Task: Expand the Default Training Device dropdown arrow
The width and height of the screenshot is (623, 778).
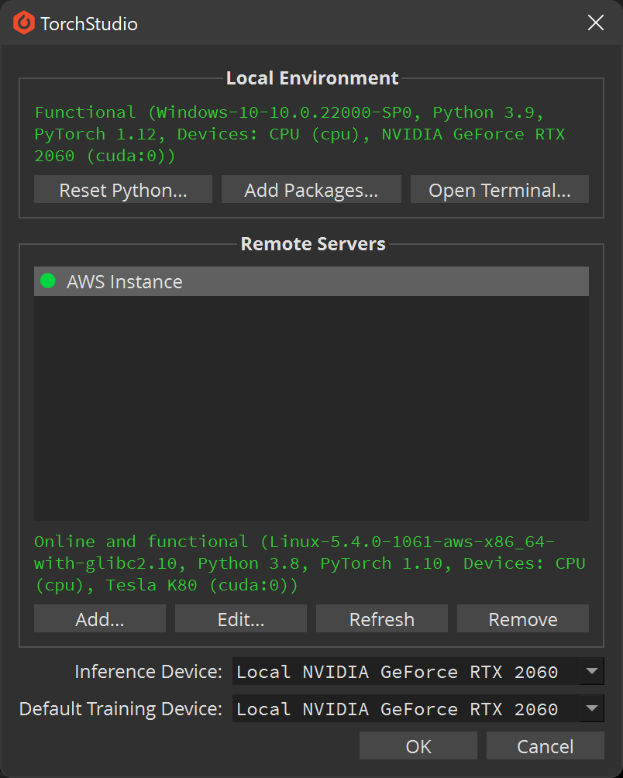Action: point(592,708)
